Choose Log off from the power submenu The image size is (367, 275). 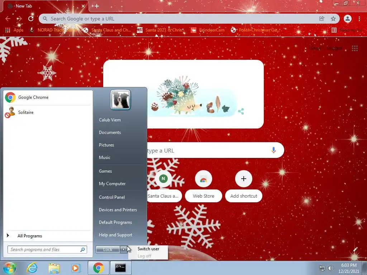click(x=148, y=256)
